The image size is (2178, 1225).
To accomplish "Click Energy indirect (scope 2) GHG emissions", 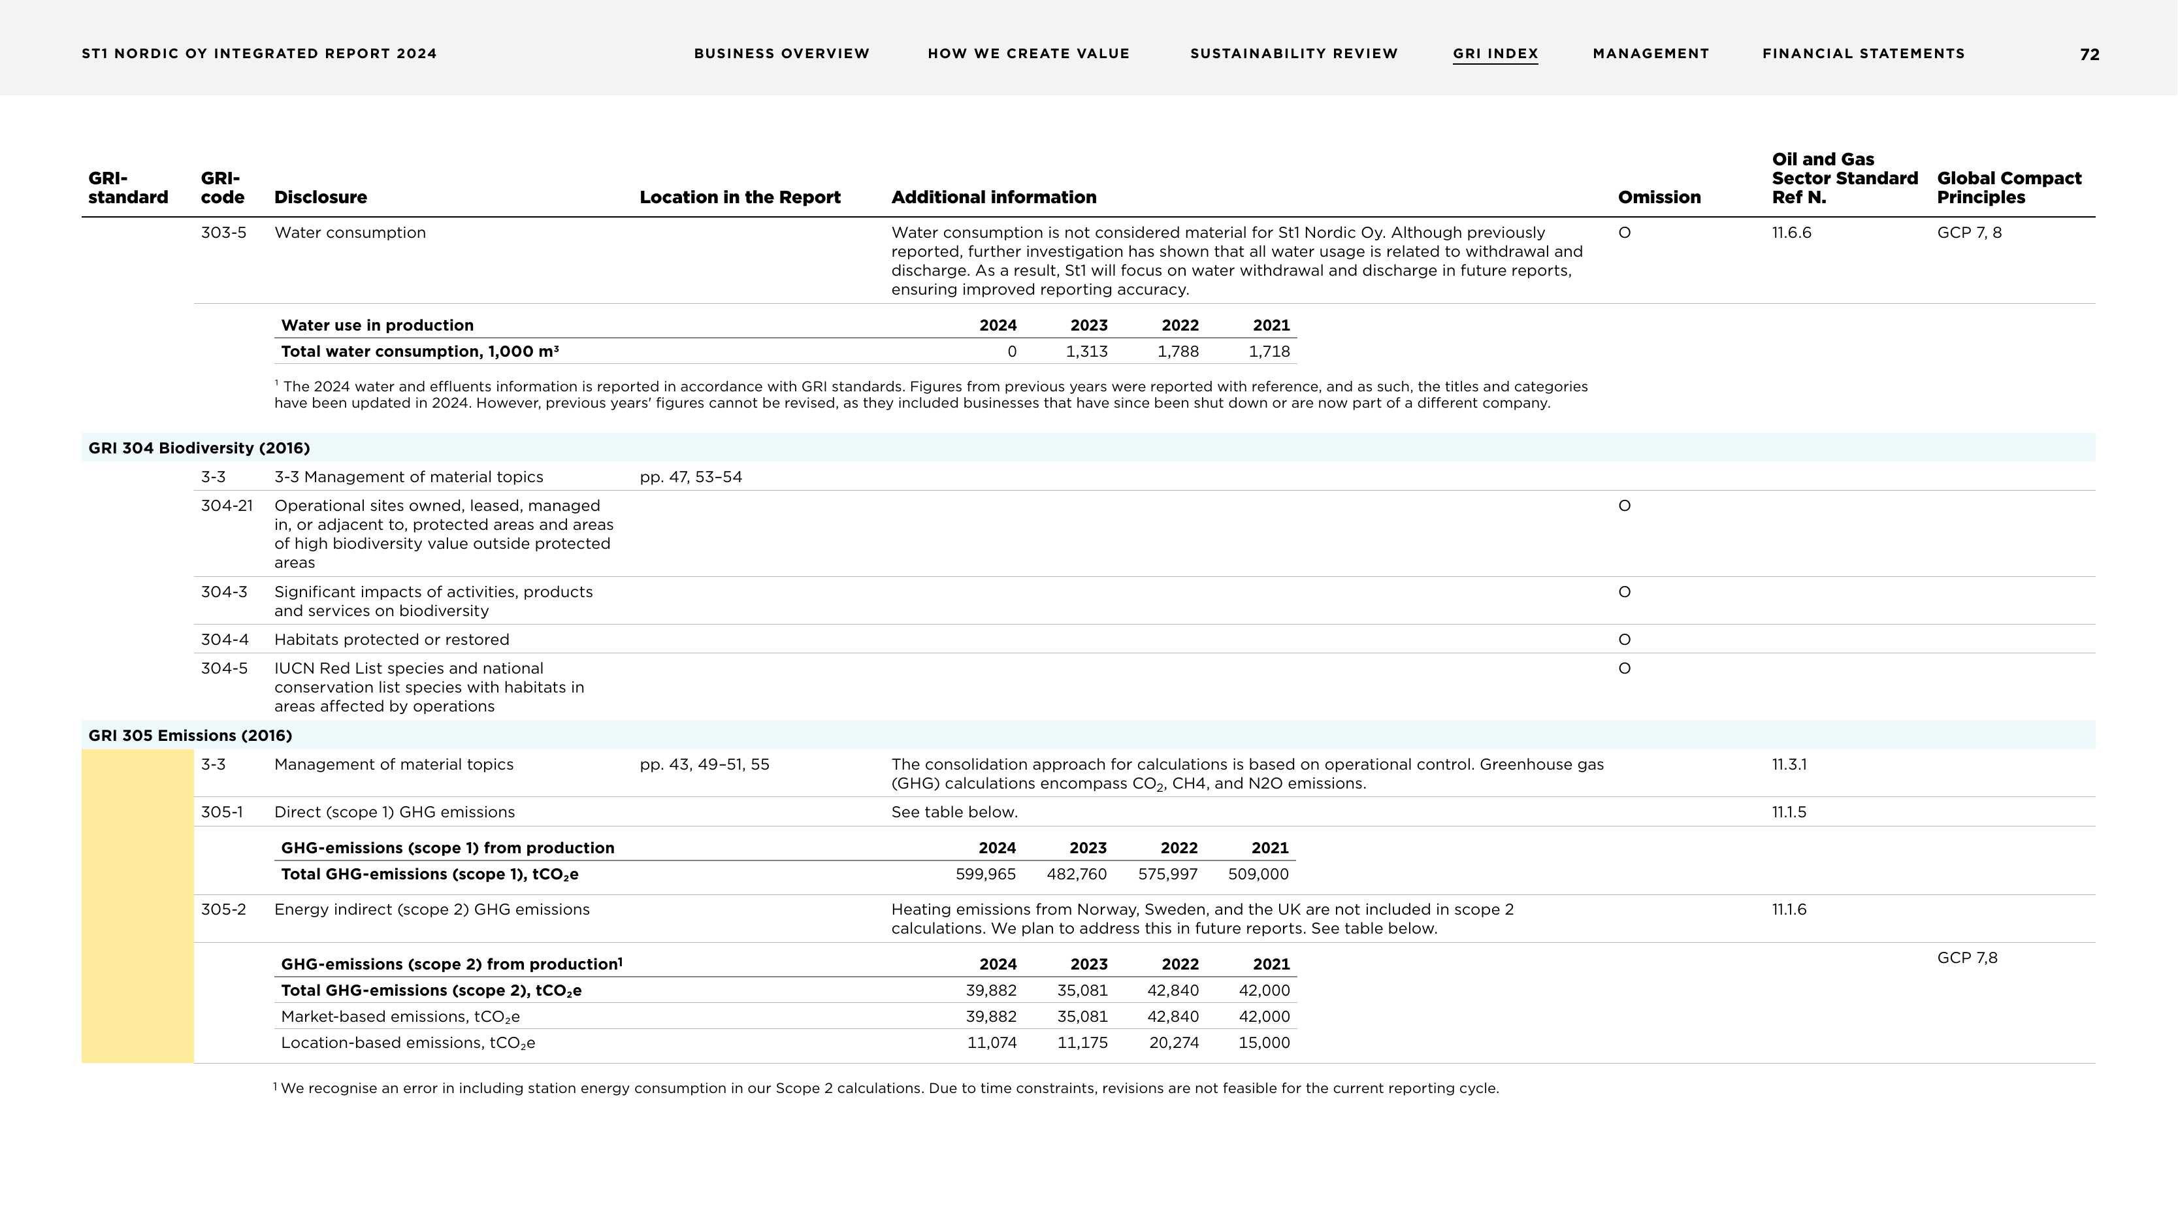I will pos(432,909).
